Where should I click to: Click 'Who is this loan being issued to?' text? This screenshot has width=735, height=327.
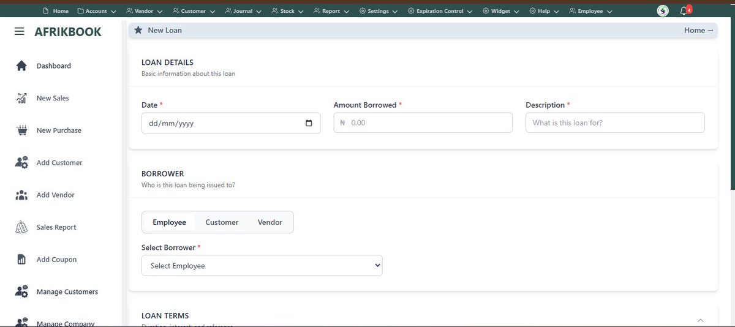pyautogui.click(x=188, y=185)
